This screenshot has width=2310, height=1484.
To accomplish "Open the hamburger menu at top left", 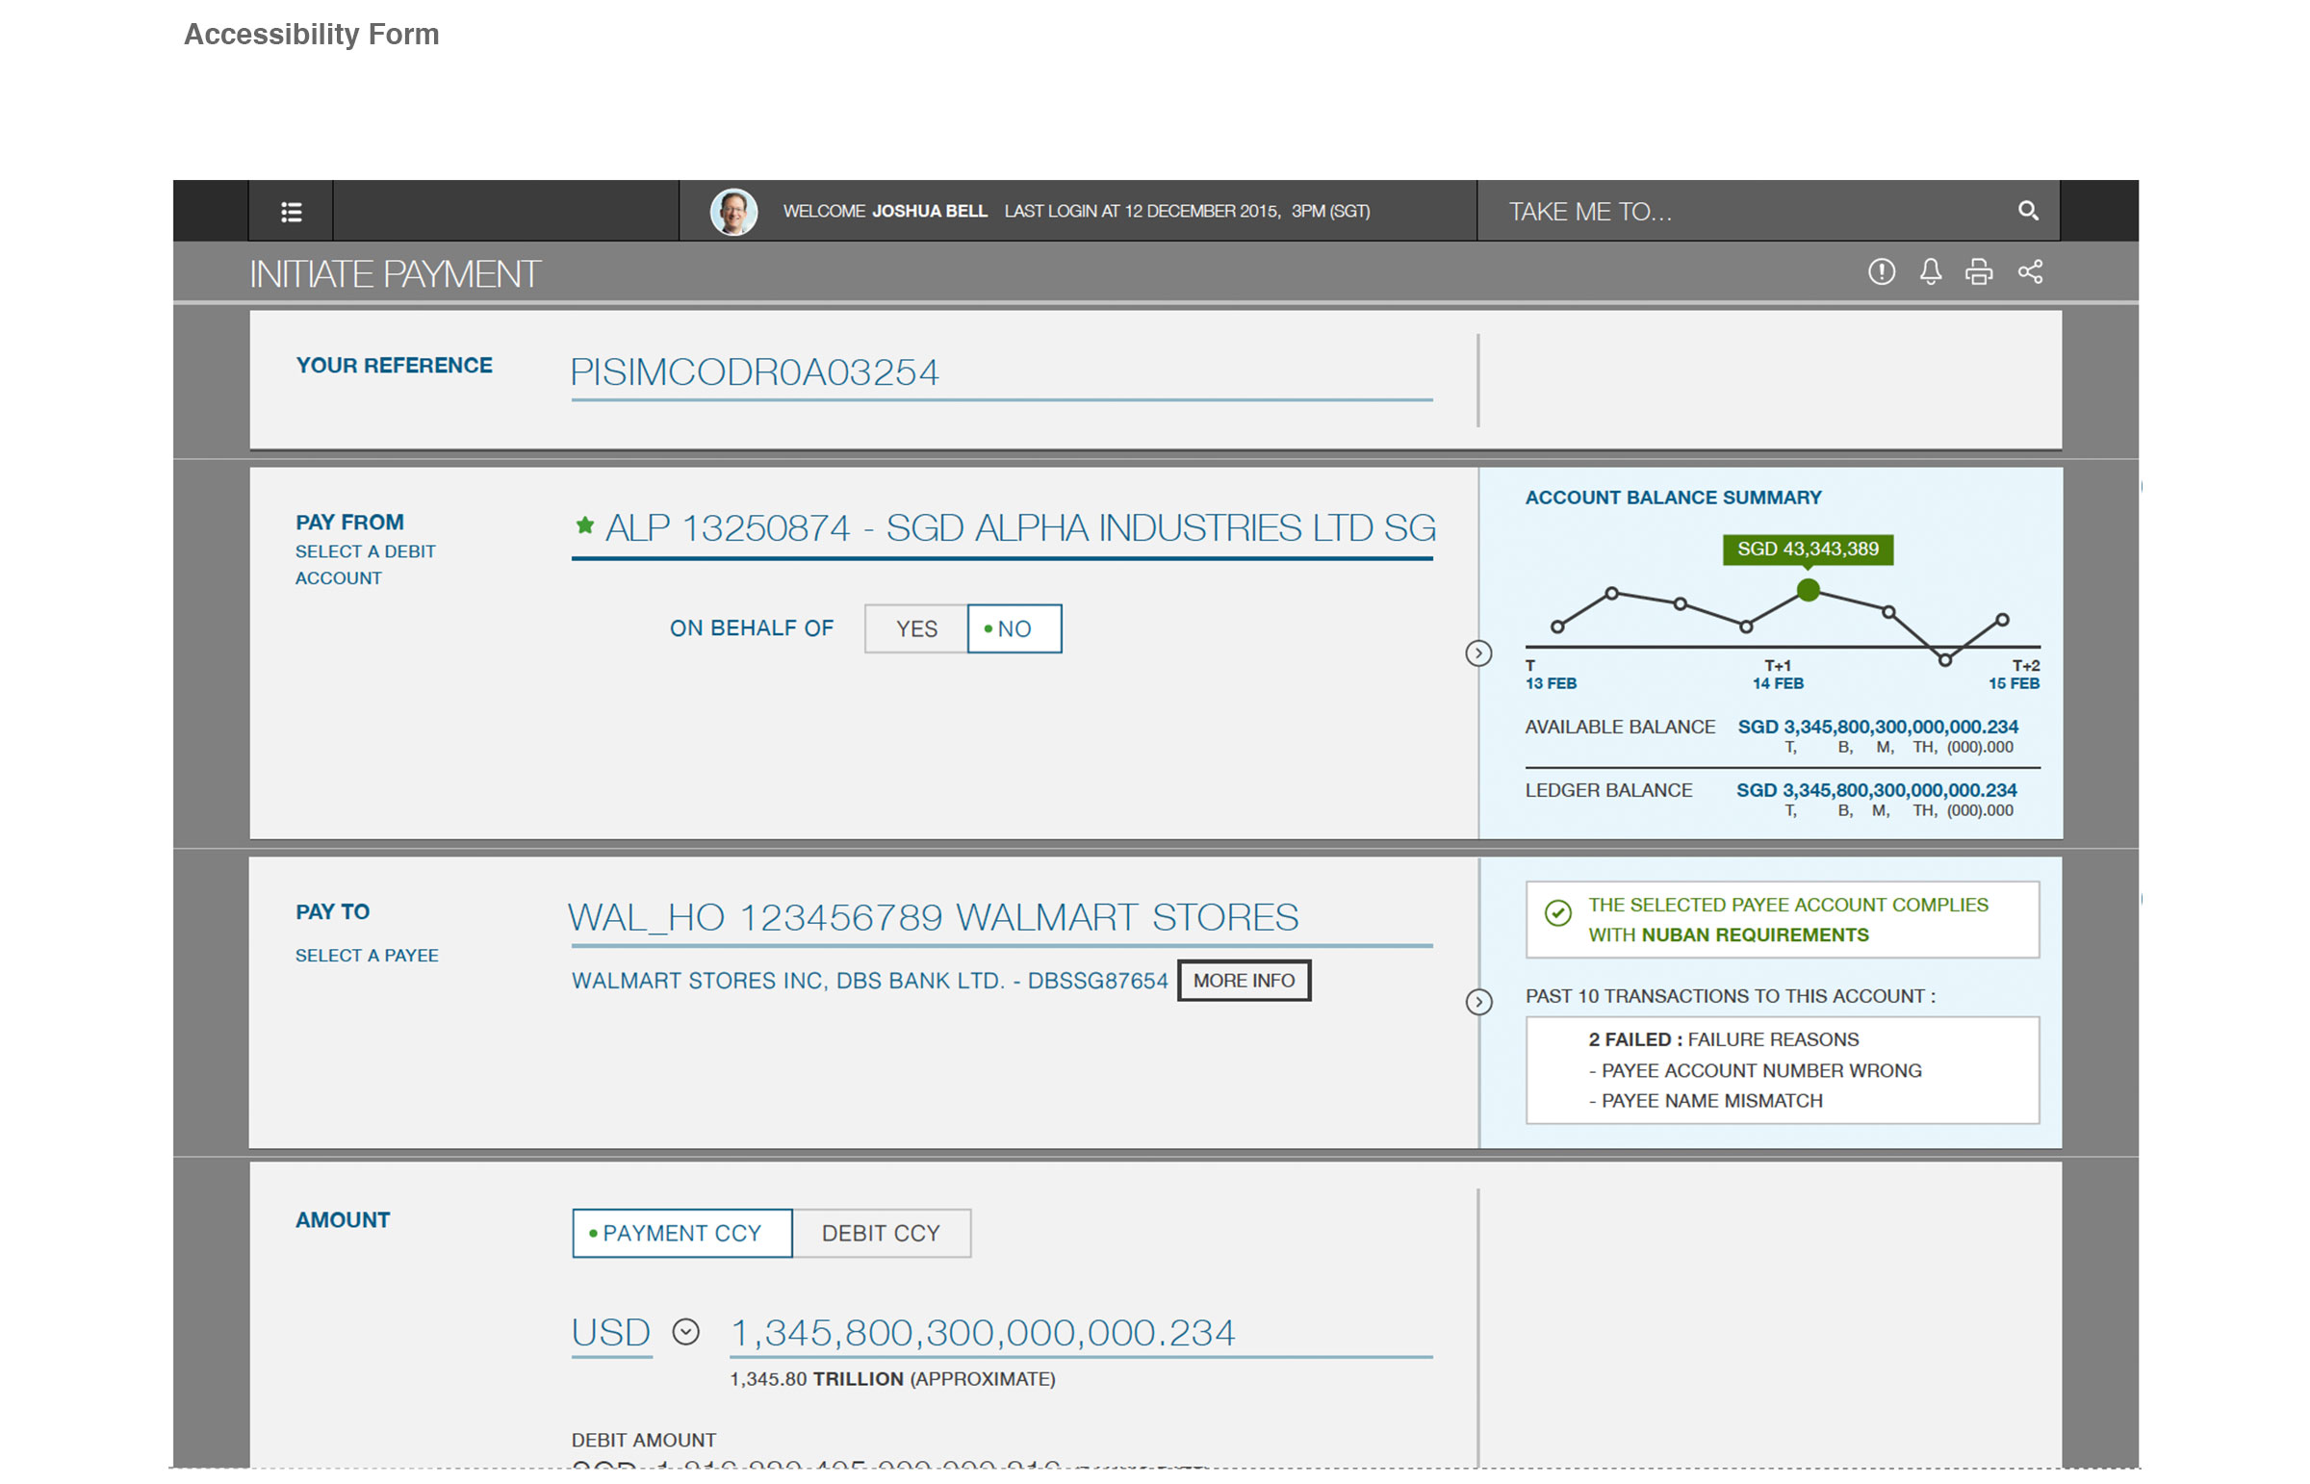I will click(x=290, y=211).
